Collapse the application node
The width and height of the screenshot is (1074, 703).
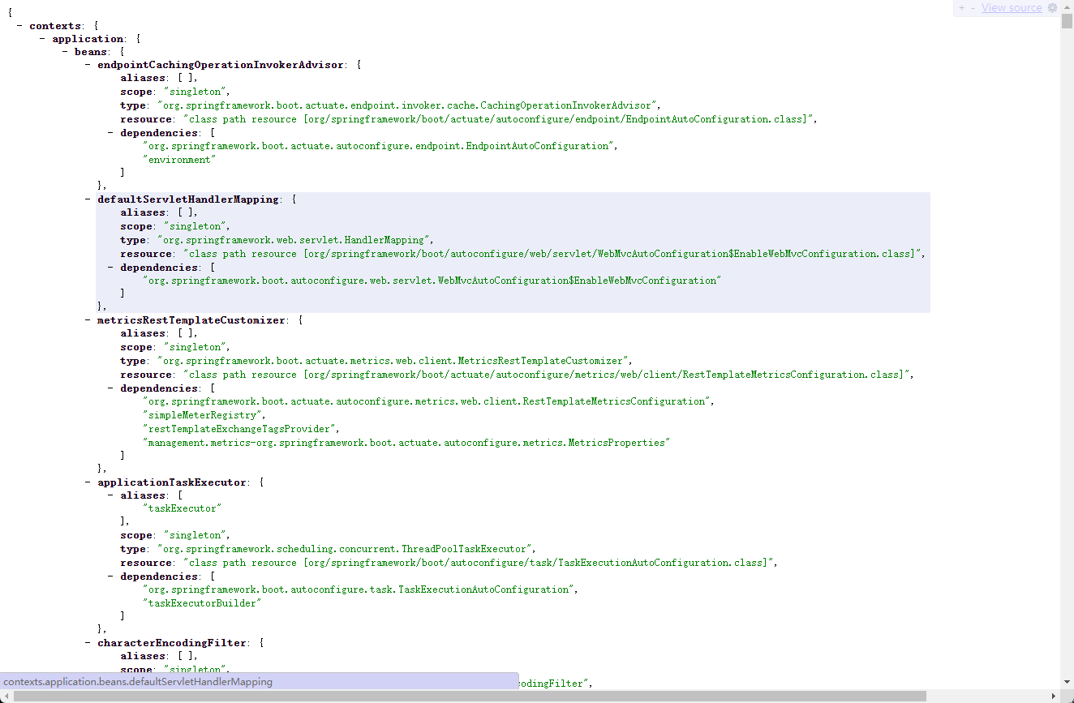coord(43,39)
